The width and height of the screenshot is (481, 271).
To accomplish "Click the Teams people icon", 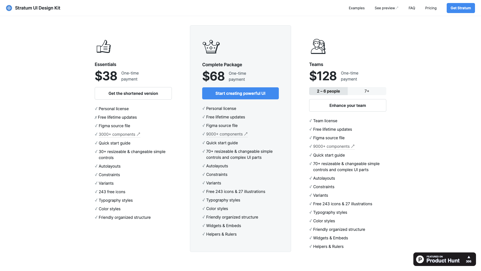I will pos(318,46).
